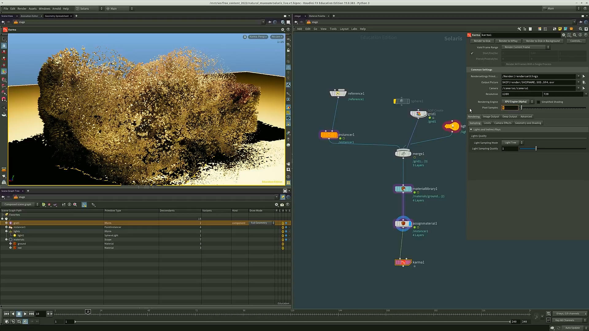This screenshot has width=589, height=331.
Task: Enable the Simplified Shading checkbox
Action: [x=538, y=102]
